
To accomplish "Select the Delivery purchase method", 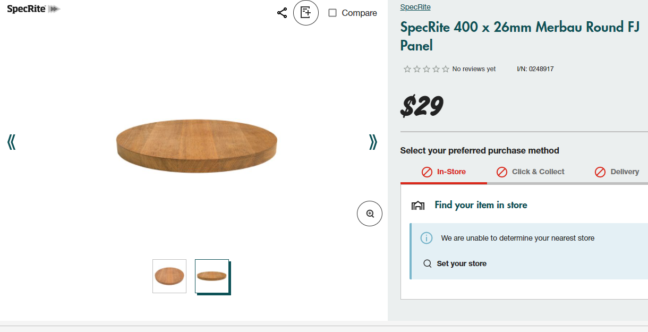I will (623, 172).
